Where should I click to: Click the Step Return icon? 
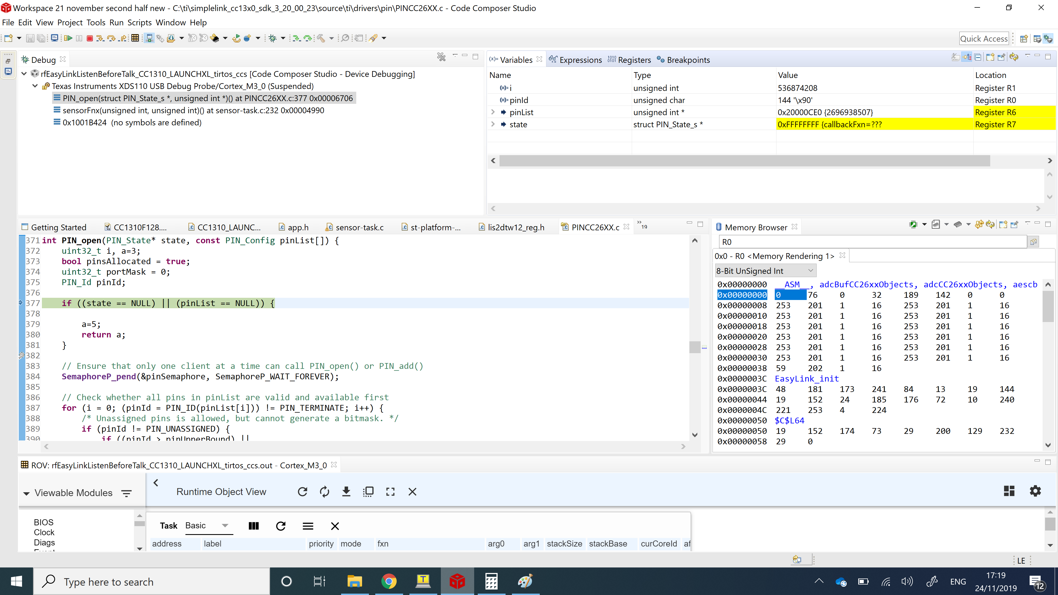point(123,38)
